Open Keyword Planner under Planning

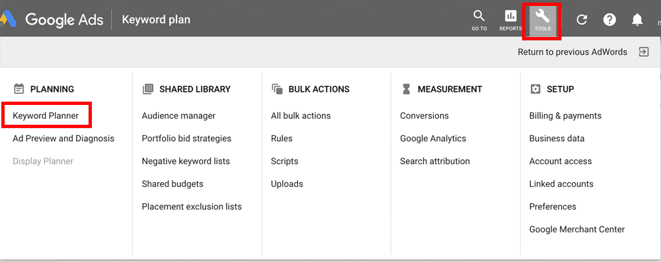[46, 115]
